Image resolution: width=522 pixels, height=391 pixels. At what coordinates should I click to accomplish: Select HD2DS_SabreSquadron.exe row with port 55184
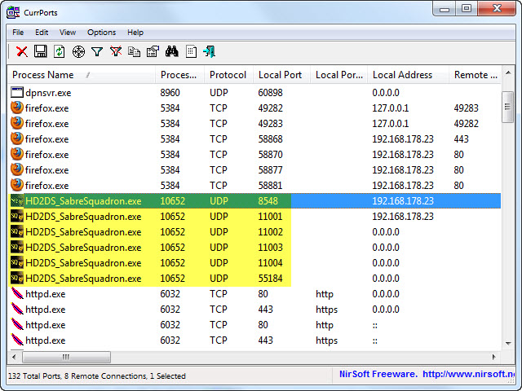coord(82,279)
